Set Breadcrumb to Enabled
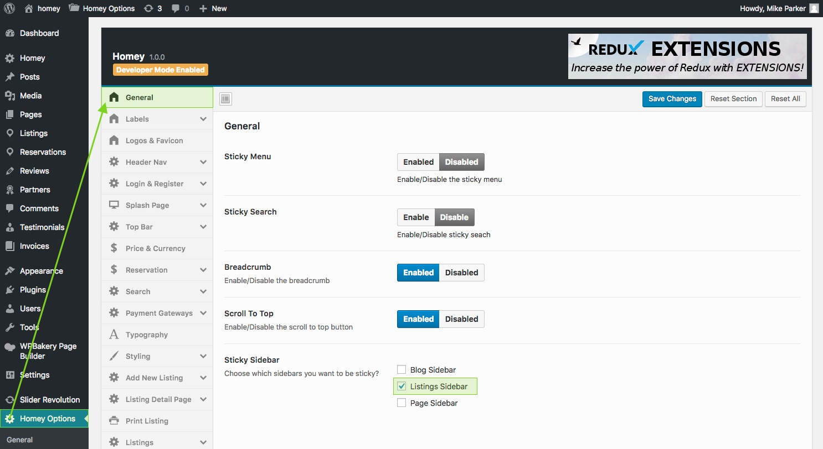 [x=418, y=273]
